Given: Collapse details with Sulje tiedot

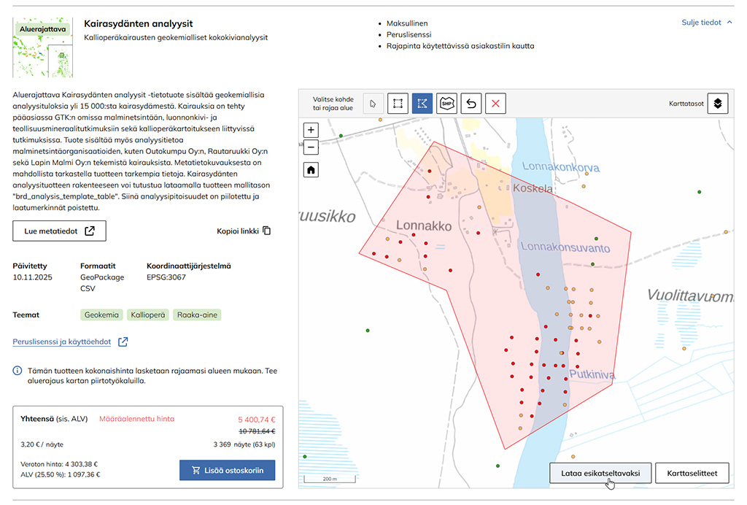Looking at the screenshot, I should tap(706, 23).
